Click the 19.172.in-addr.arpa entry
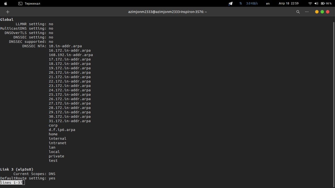 tap(70, 68)
